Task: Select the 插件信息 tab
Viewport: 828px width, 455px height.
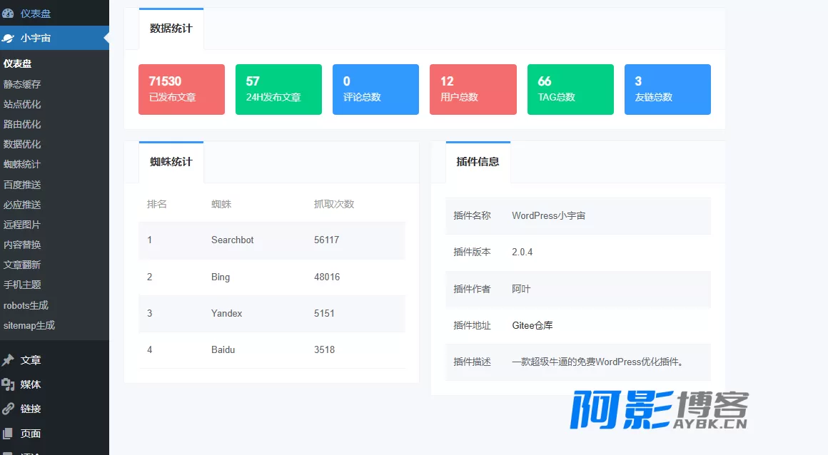Action: (x=478, y=161)
